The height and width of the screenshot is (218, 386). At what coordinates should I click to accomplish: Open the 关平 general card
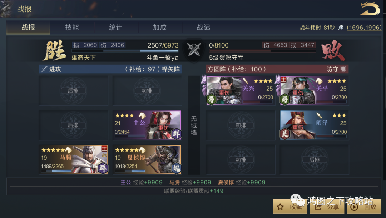click(315, 91)
